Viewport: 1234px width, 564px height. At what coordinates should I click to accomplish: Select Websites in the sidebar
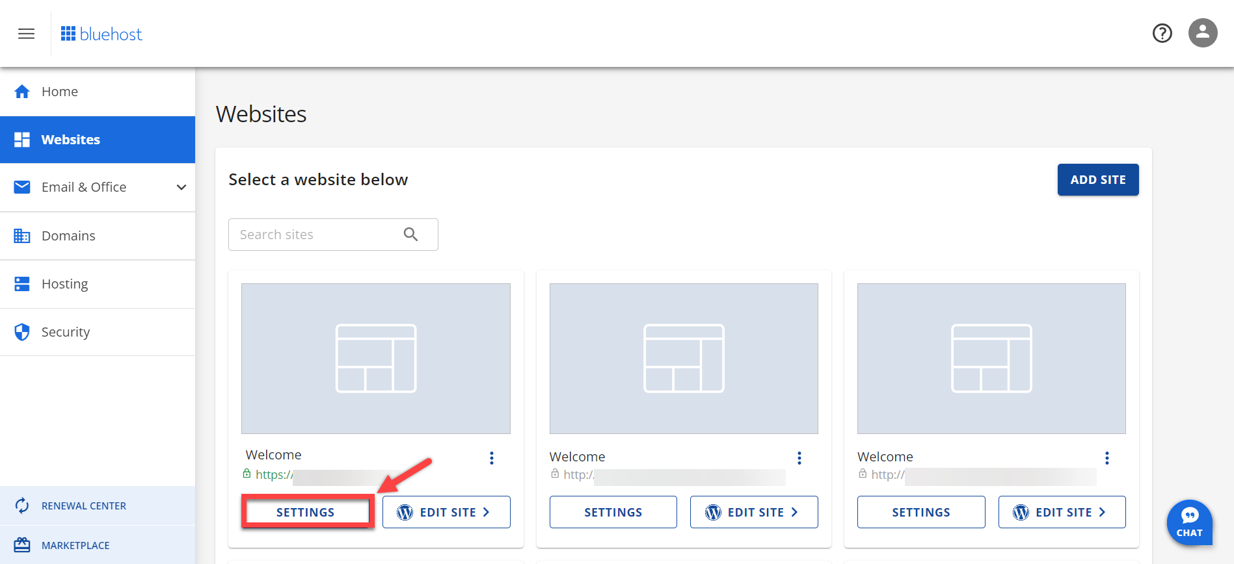coord(98,140)
